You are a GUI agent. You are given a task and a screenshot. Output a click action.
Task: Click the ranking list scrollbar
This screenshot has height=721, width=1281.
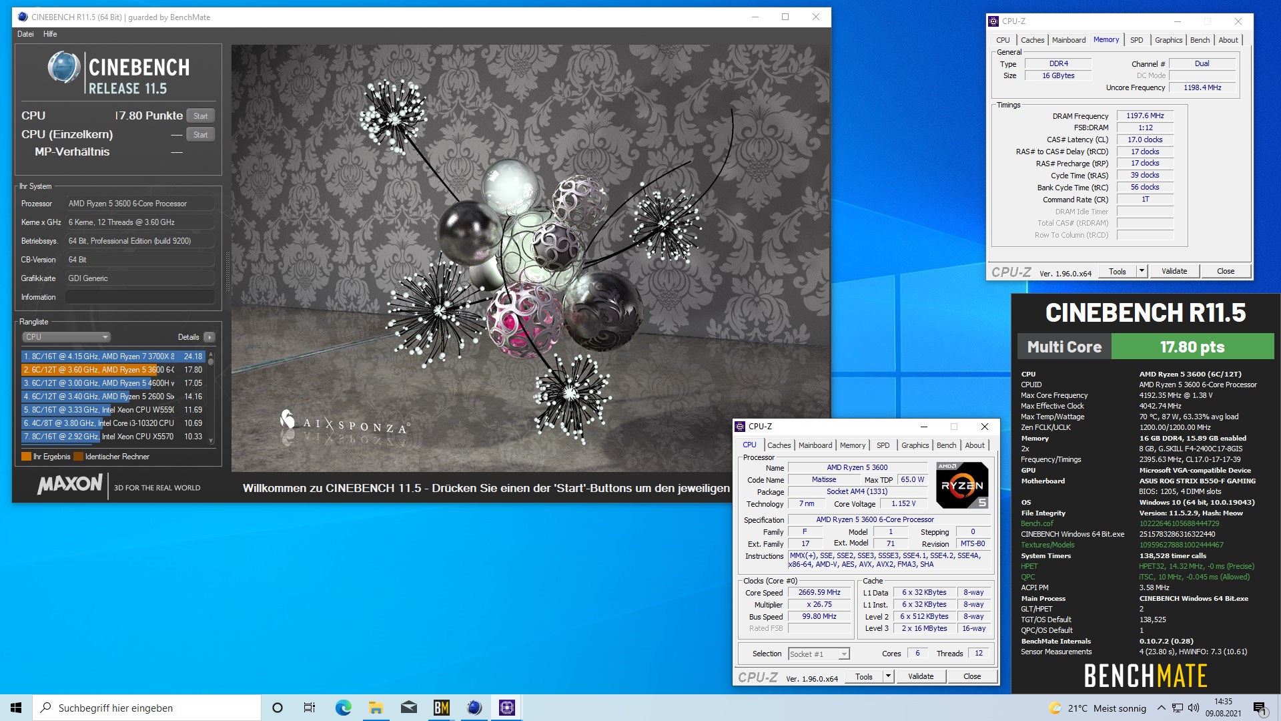pos(211,397)
